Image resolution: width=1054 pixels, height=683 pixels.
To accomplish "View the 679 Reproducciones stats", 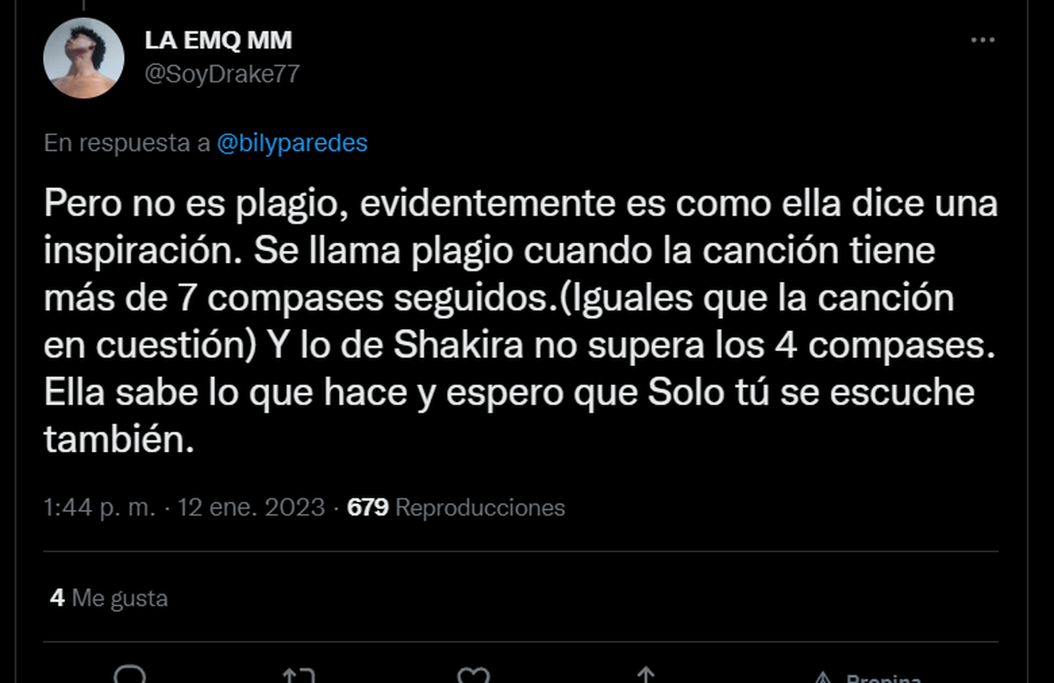I will (x=457, y=507).
